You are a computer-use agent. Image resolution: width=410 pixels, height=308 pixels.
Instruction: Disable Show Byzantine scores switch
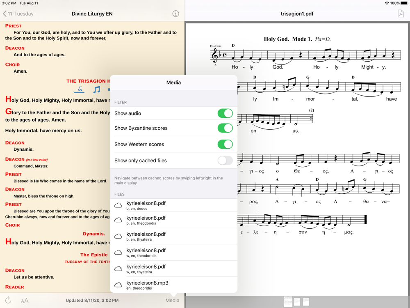pos(225,128)
